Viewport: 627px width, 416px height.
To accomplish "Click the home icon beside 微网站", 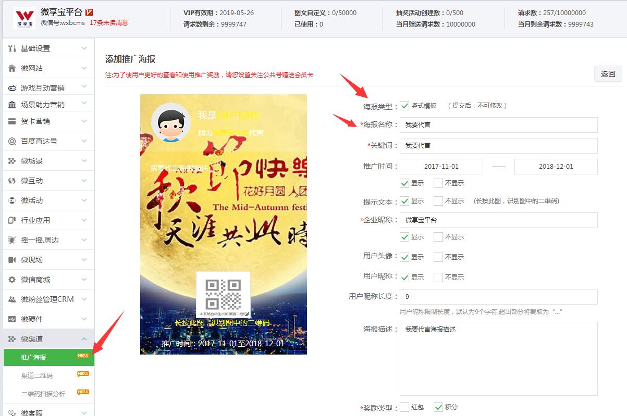I will [11, 68].
